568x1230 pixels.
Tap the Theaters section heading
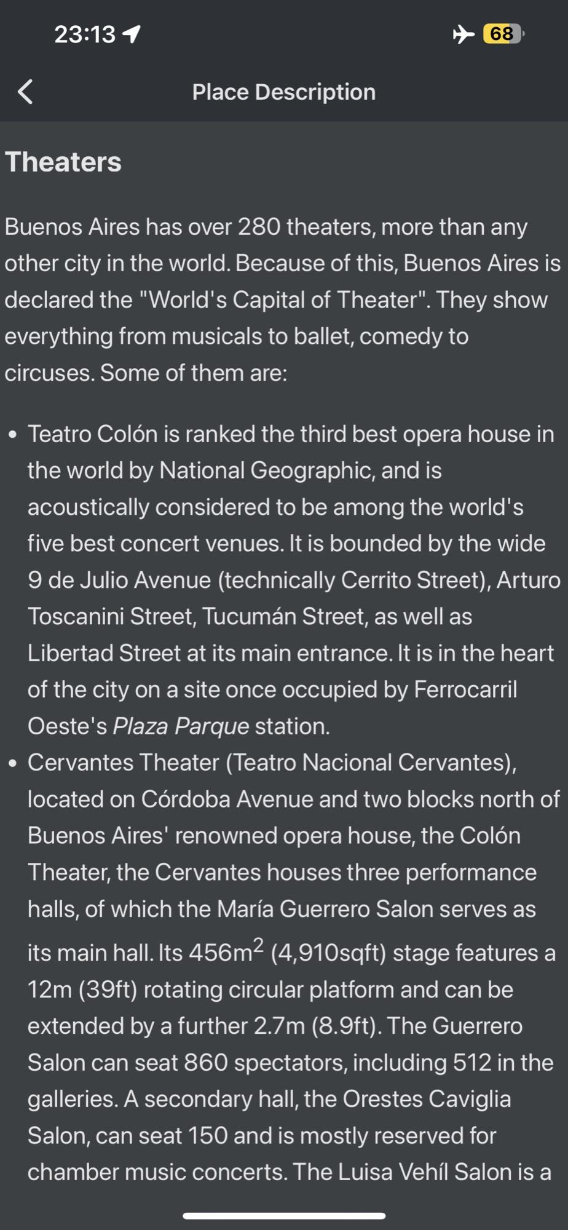click(63, 162)
